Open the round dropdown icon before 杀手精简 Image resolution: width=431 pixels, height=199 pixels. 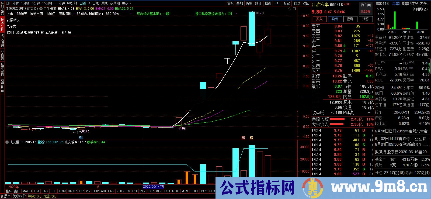coord(41,9)
